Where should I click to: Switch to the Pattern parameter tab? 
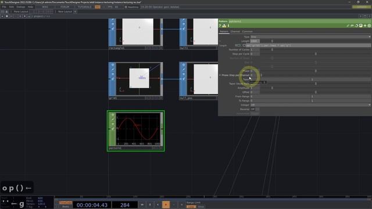pos(224,31)
